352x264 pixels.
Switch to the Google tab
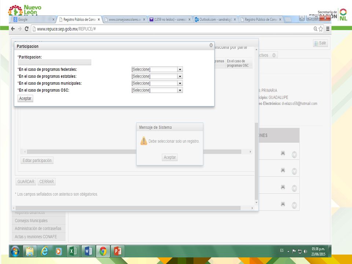[x=34, y=19]
